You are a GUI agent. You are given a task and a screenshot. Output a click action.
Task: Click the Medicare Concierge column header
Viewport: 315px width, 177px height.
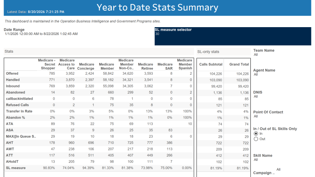[x=86, y=66]
